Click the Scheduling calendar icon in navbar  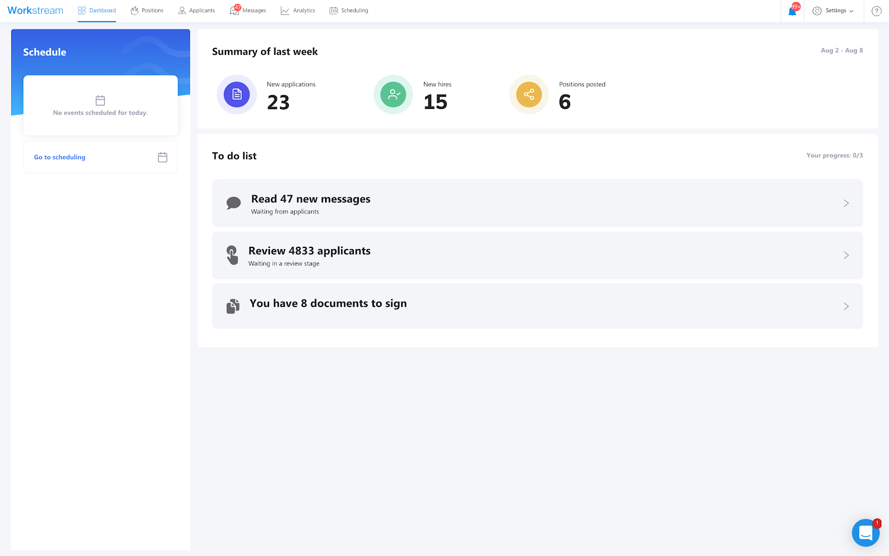pyautogui.click(x=333, y=11)
